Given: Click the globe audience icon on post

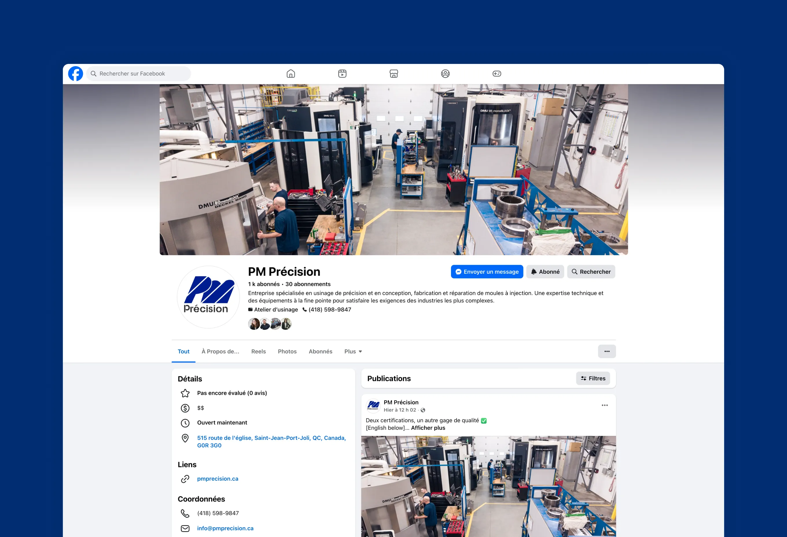Looking at the screenshot, I should point(423,410).
